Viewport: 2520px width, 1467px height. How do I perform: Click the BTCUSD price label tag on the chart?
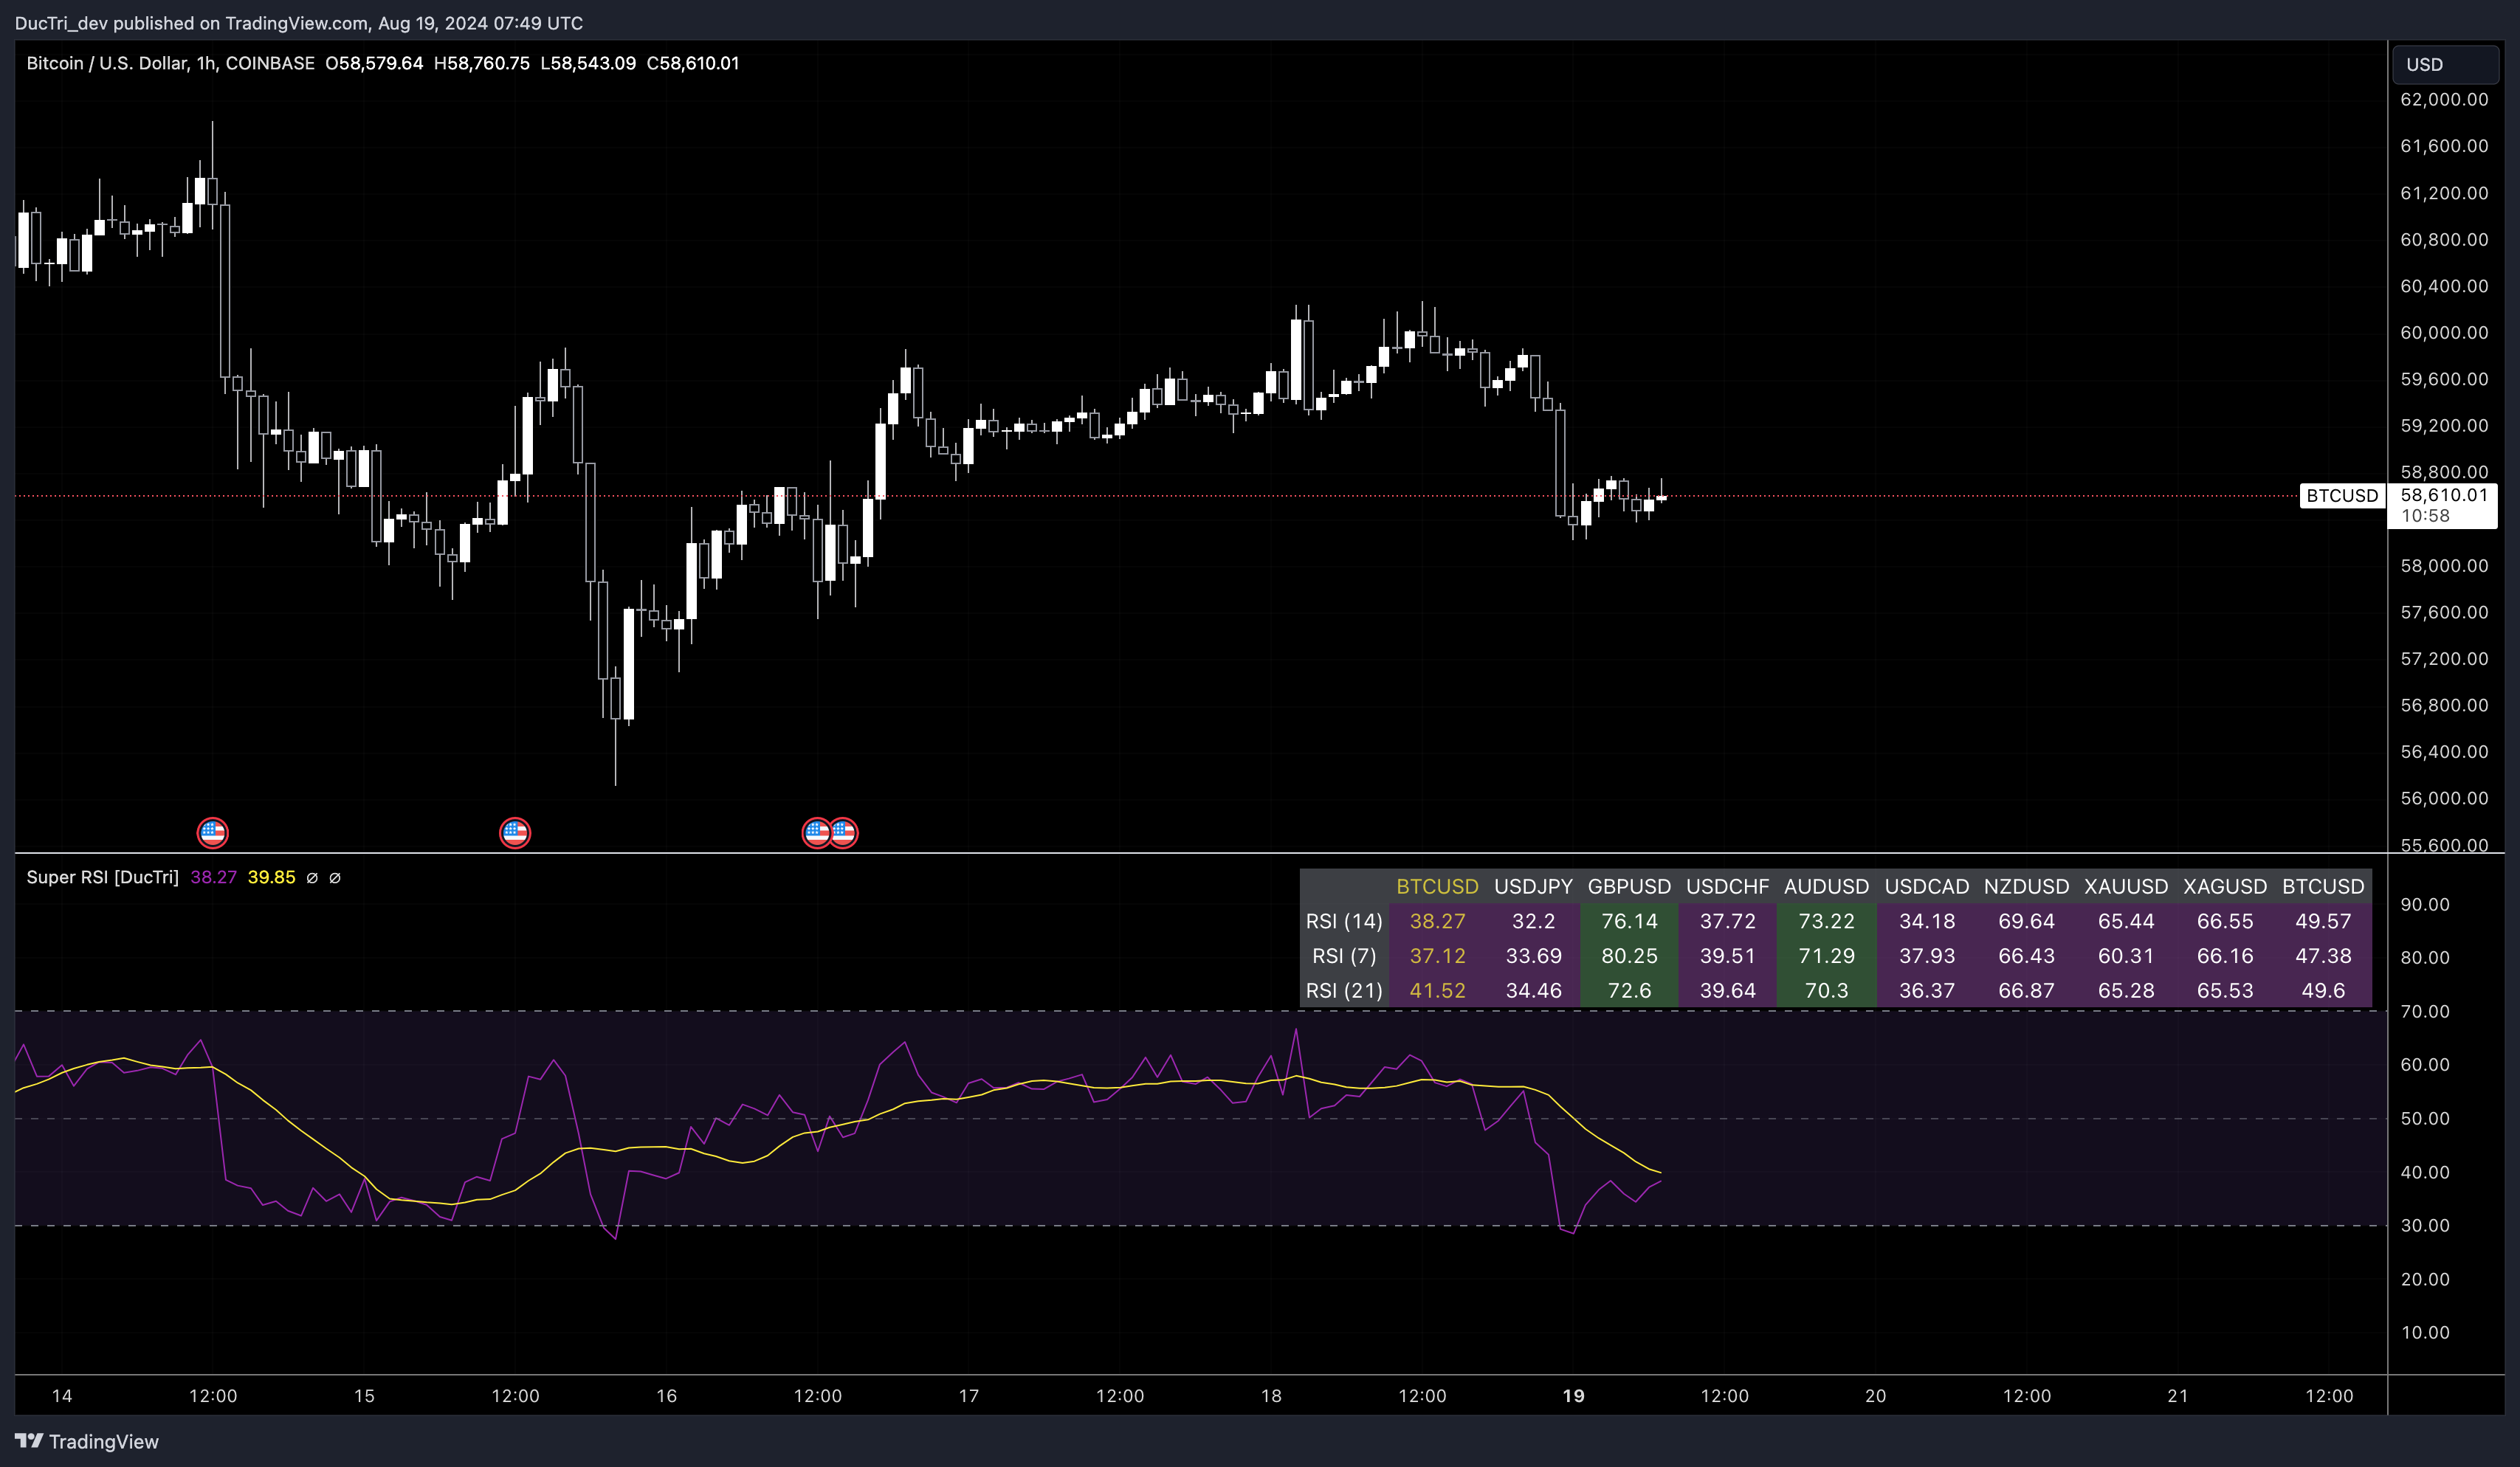(2342, 495)
